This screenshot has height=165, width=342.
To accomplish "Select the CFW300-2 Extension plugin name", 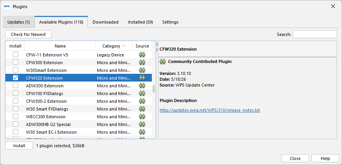I will point(46,101).
